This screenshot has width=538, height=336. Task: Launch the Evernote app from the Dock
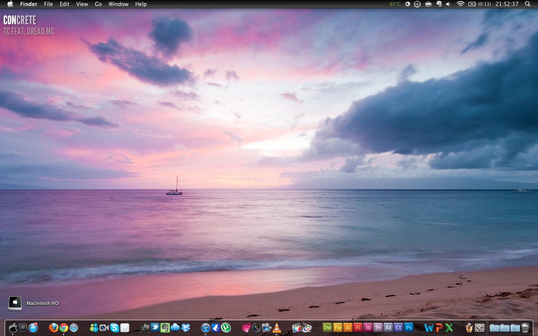165,328
